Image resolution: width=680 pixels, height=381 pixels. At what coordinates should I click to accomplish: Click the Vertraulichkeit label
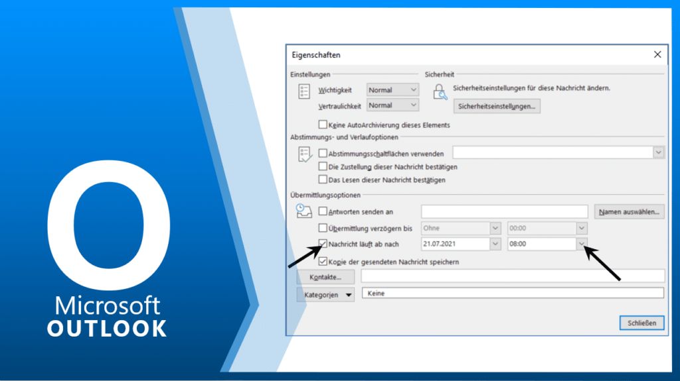pyautogui.click(x=339, y=106)
